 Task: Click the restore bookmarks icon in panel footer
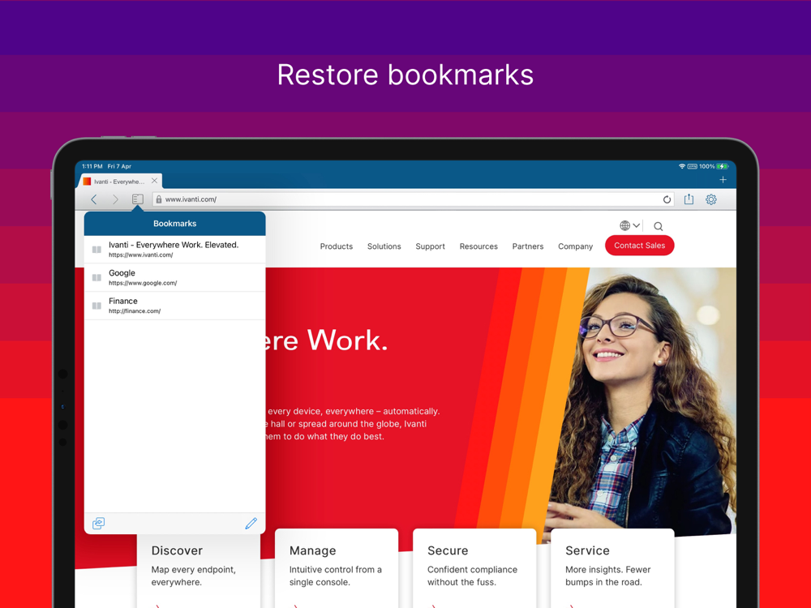[x=98, y=523]
